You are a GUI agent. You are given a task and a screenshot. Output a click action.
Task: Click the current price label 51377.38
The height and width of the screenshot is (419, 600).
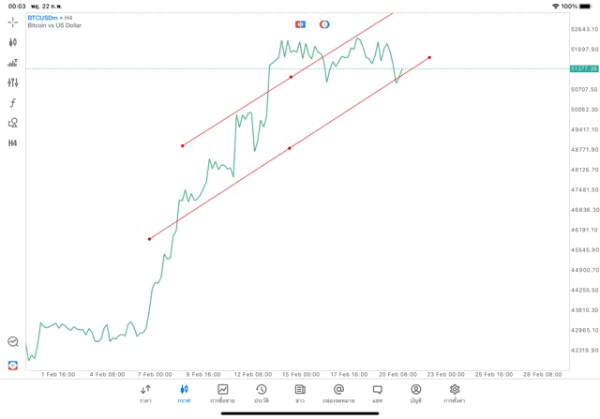pyautogui.click(x=583, y=68)
